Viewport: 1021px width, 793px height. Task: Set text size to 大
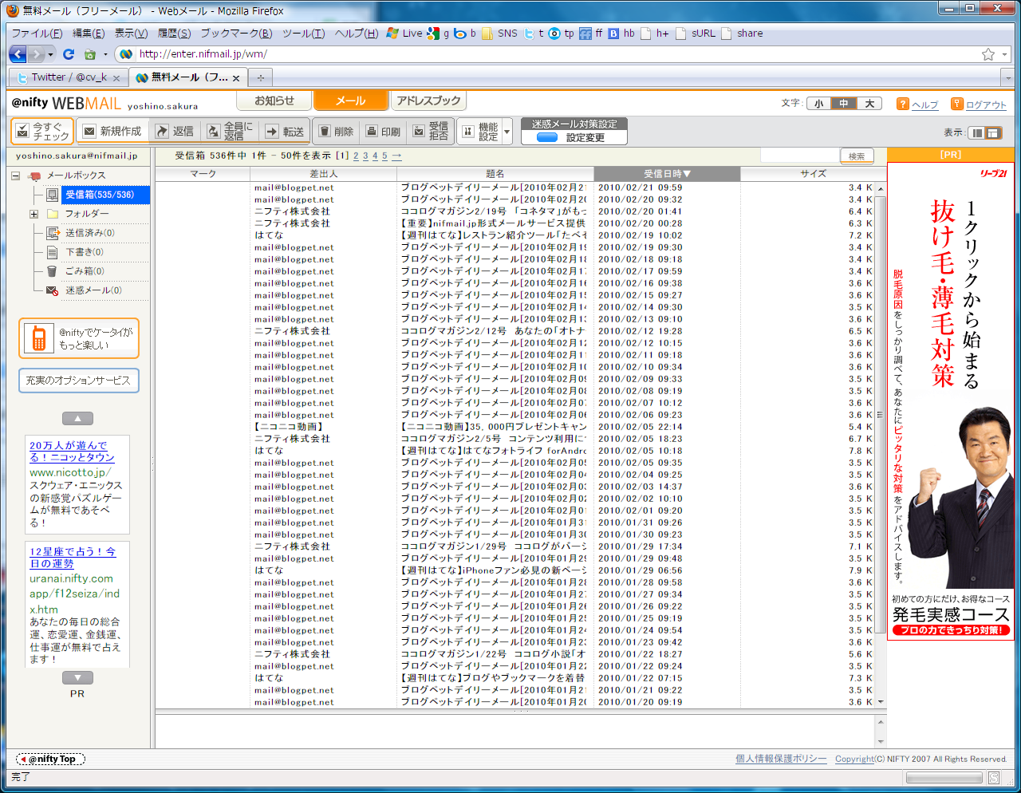click(869, 104)
